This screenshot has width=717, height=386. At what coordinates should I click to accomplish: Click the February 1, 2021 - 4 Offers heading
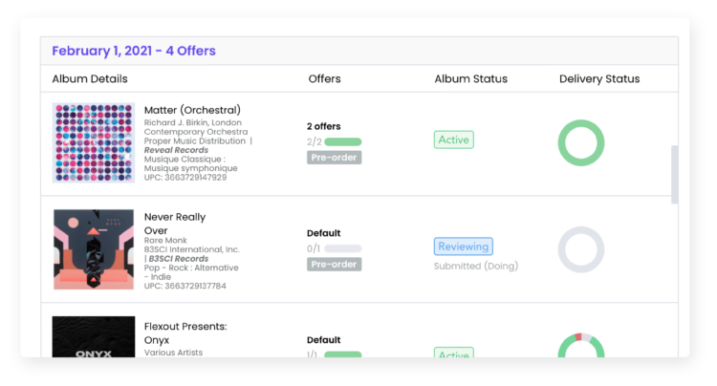click(x=134, y=51)
